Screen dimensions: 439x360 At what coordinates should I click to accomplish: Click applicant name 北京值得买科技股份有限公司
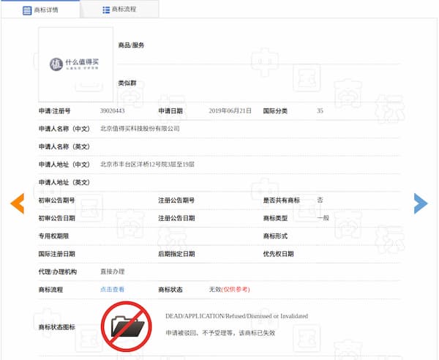(139, 129)
